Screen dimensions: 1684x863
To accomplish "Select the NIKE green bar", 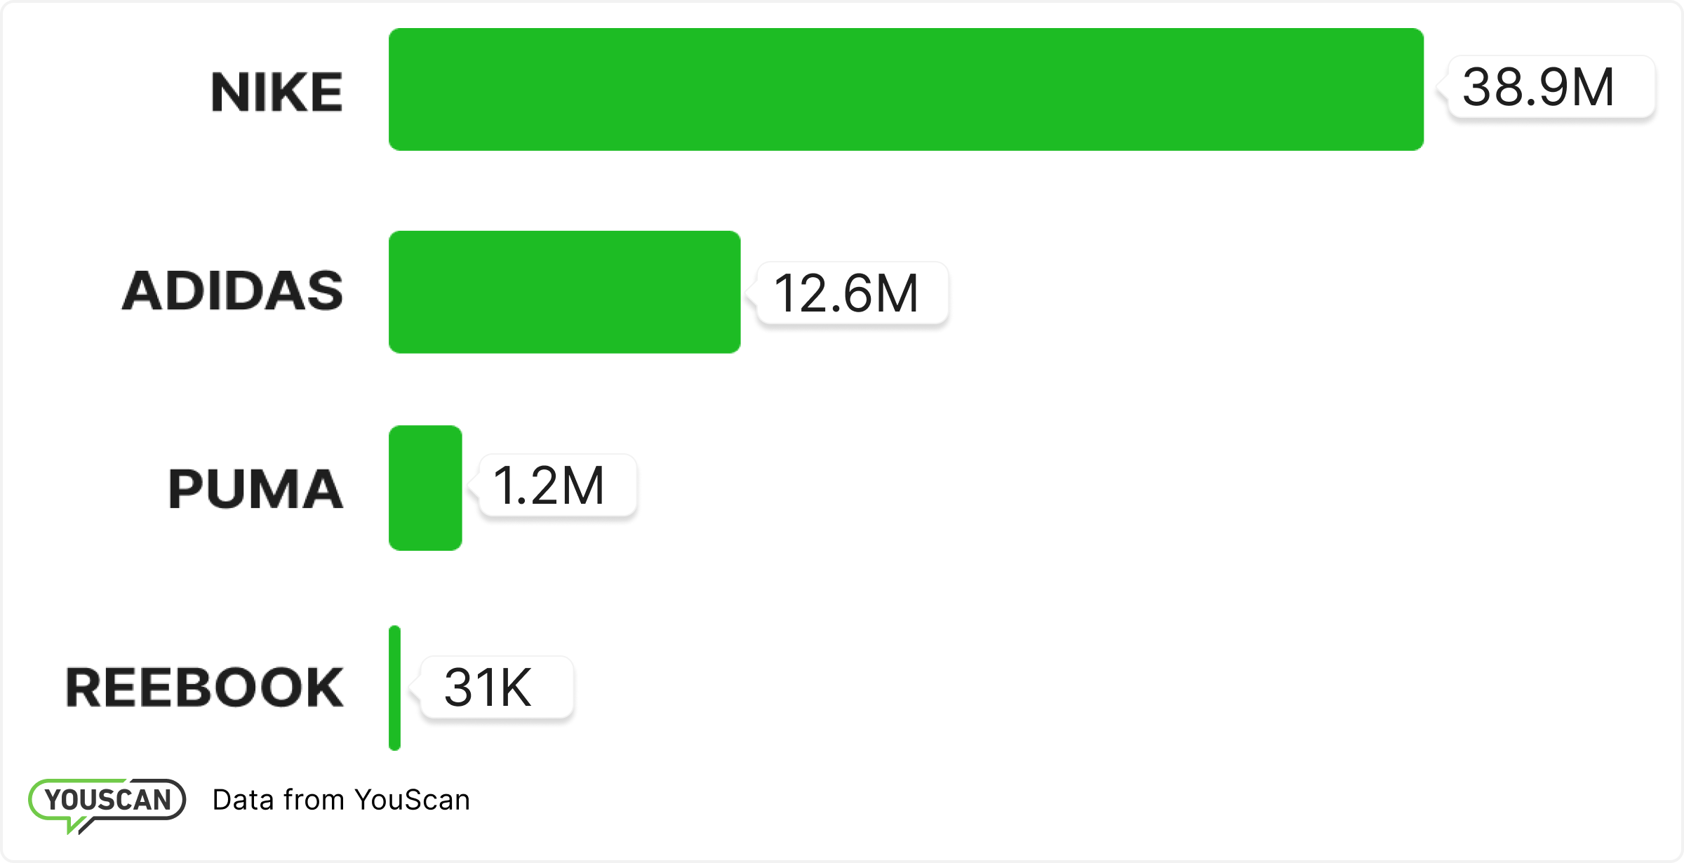I will (905, 89).
